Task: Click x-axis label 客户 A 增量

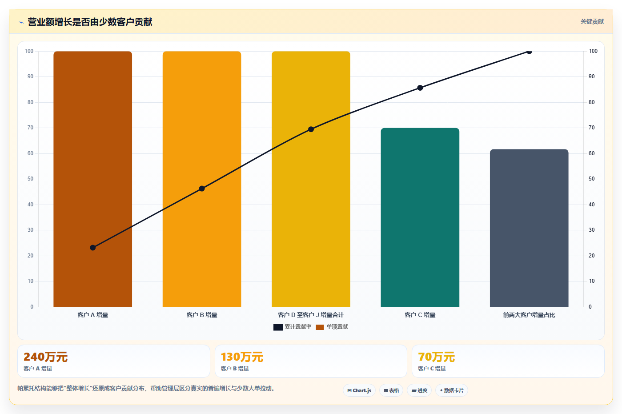Action: (x=93, y=315)
